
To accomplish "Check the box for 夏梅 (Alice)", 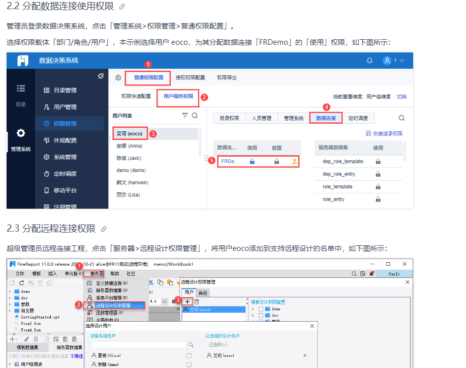I will [x=189, y=355].
